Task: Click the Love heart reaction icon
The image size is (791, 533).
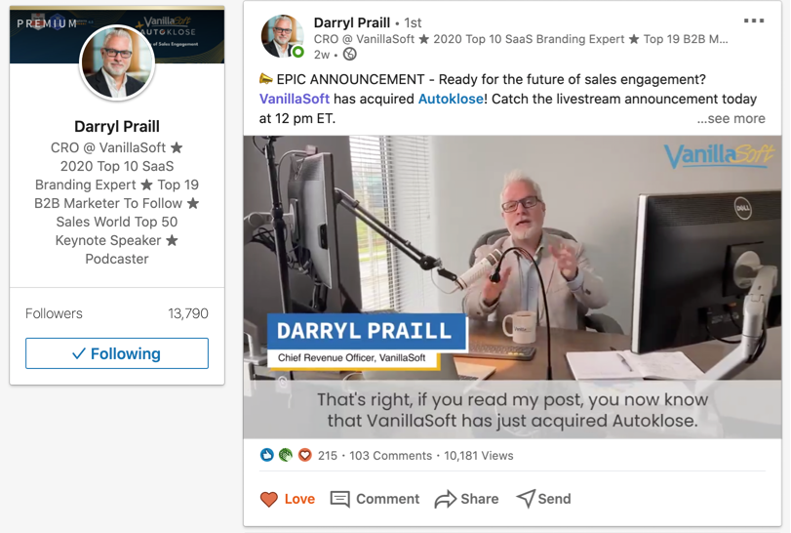Action: pos(269,499)
